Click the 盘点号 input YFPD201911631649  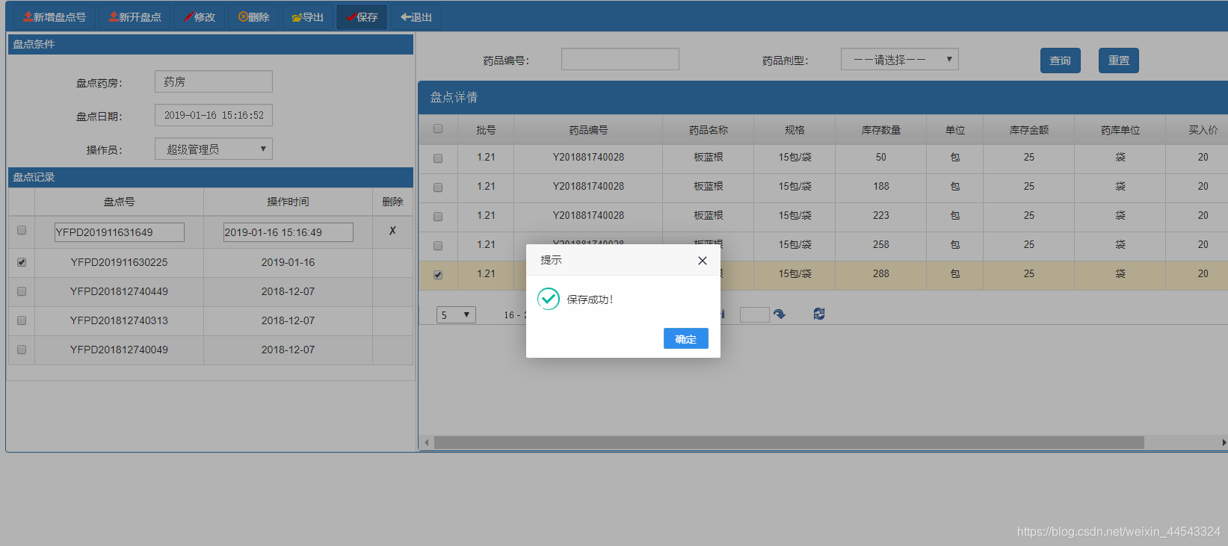[x=119, y=232]
